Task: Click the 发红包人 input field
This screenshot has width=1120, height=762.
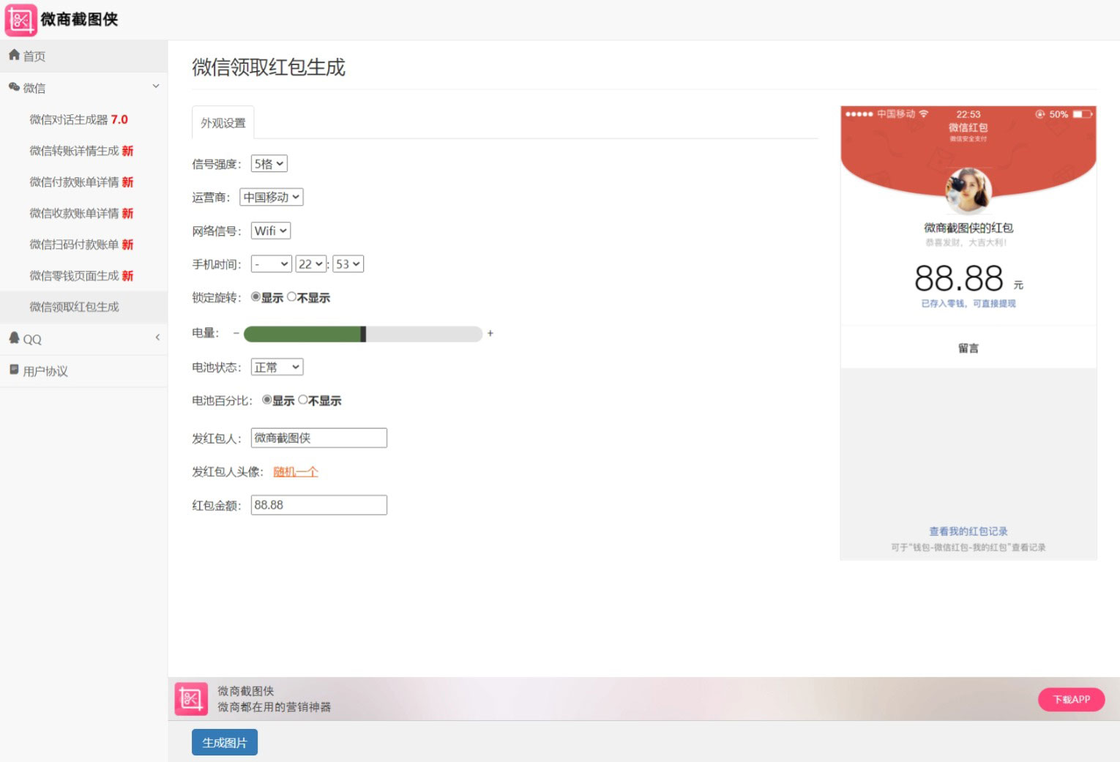Action: [x=319, y=438]
